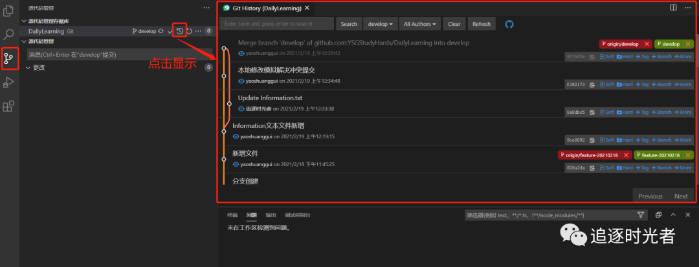
Task: Open the Information文本文件新增 commit
Action: (x=269, y=126)
